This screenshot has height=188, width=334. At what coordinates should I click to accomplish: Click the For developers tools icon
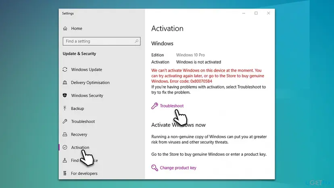tap(65, 173)
